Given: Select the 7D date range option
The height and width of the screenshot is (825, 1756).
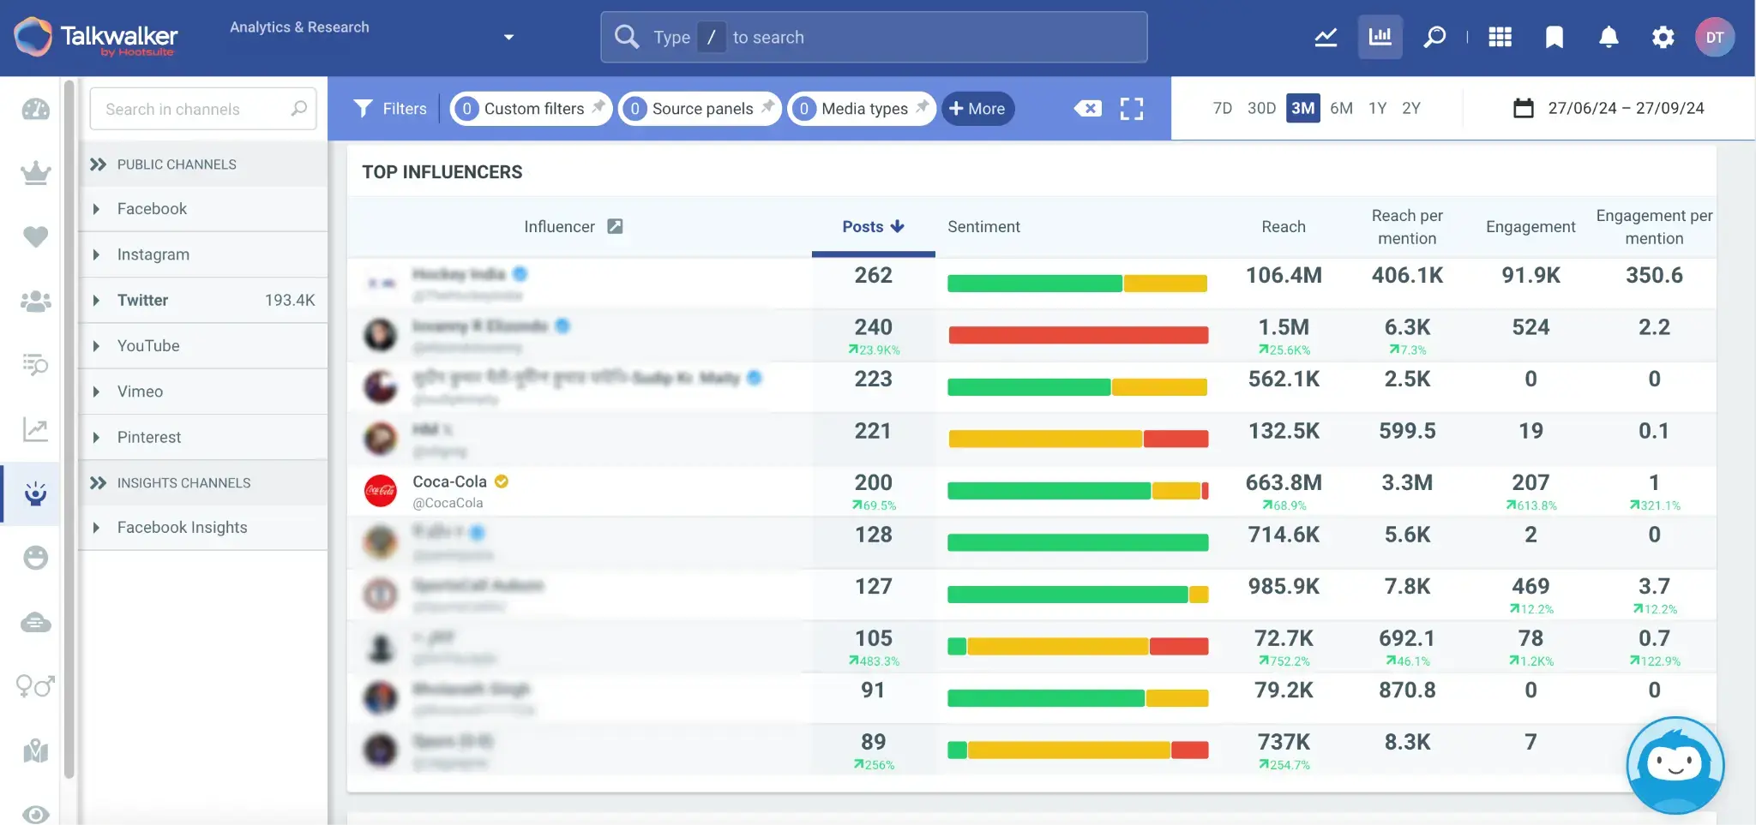Looking at the screenshot, I should (1221, 108).
